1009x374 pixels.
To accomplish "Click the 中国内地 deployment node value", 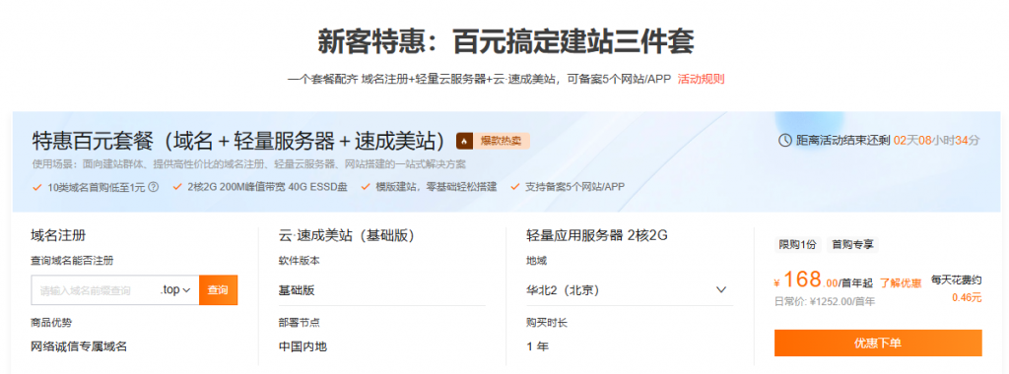I will (303, 346).
